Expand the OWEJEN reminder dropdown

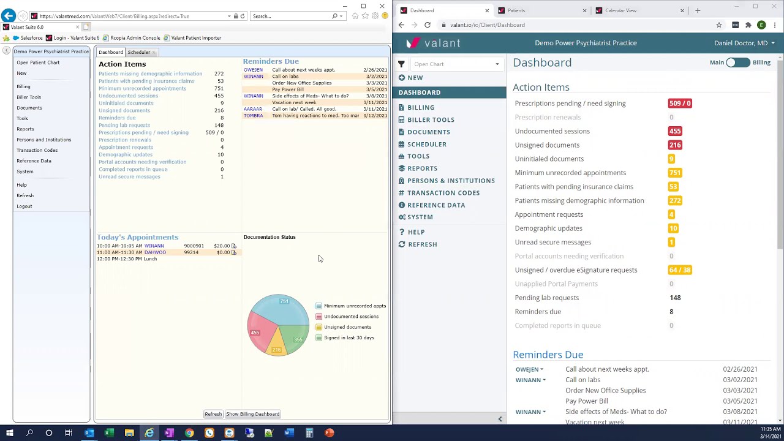pos(529,369)
